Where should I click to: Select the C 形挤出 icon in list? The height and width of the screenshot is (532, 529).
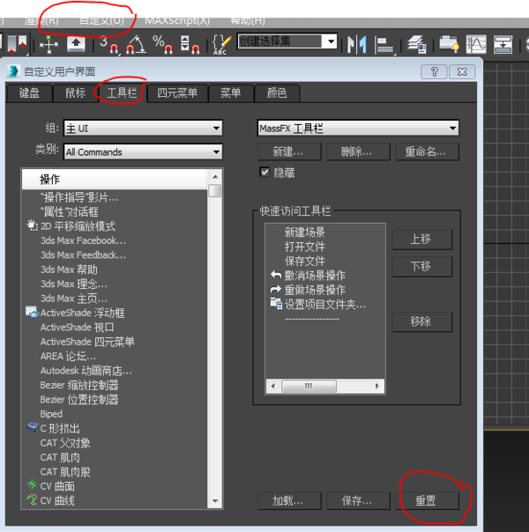tap(33, 427)
